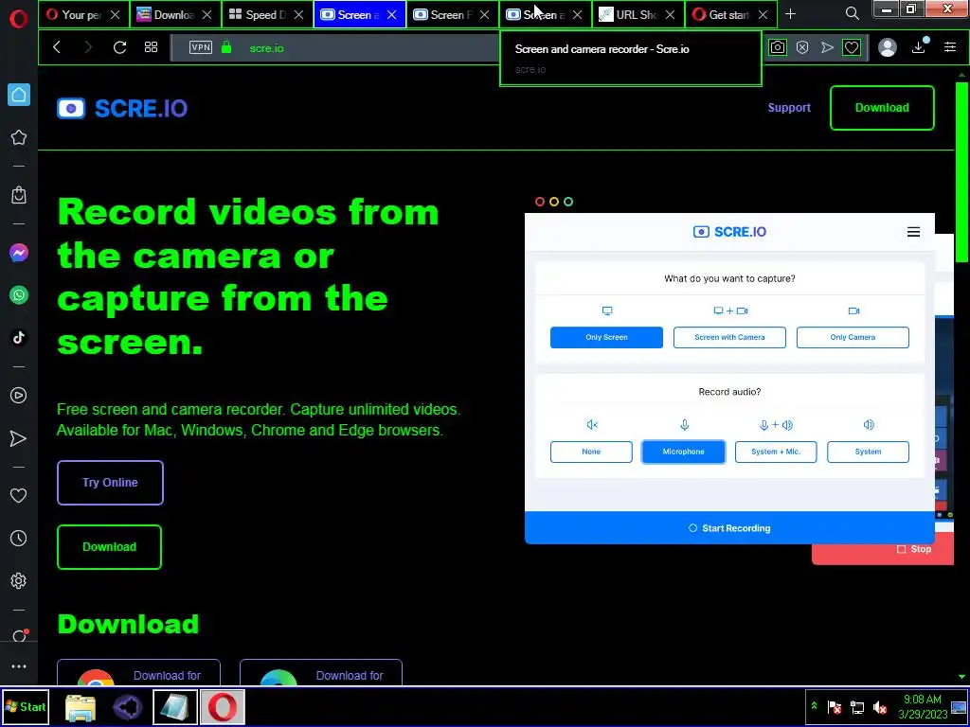970x727 pixels.
Task: Click the SCRE.IO logo in page header
Action: [122, 108]
